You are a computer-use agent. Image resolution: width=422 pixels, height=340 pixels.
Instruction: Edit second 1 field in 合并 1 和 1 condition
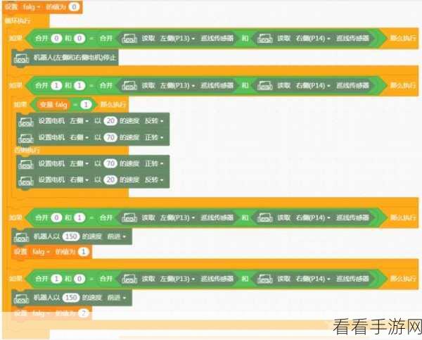79,86
